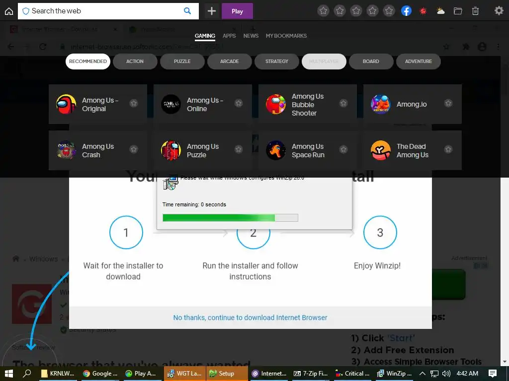Click the 4:42 AM taskbar clock
509x381 pixels.
click(x=467, y=374)
